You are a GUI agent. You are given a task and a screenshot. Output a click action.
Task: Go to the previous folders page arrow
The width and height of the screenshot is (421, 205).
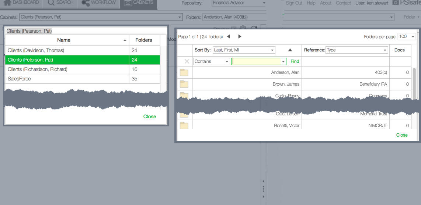pos(229,36)
